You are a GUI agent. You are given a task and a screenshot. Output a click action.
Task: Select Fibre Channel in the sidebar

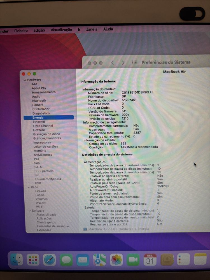[43, 126]
